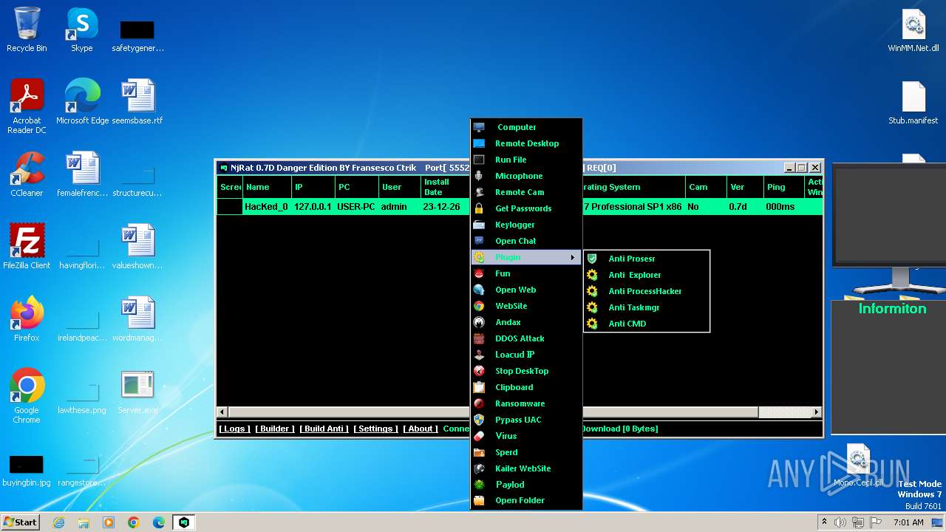Choose the Kailer WebSite menu entry
The width and height of the screenshot is (946, 532).
pyautogui.click(x=526, y=468)
